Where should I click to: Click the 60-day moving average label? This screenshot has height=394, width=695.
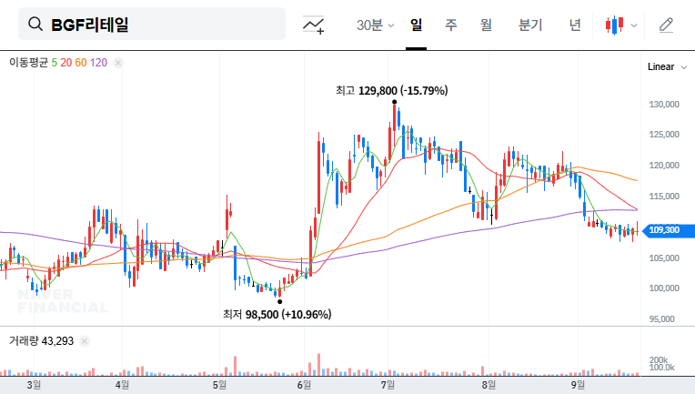click(81, 63)
